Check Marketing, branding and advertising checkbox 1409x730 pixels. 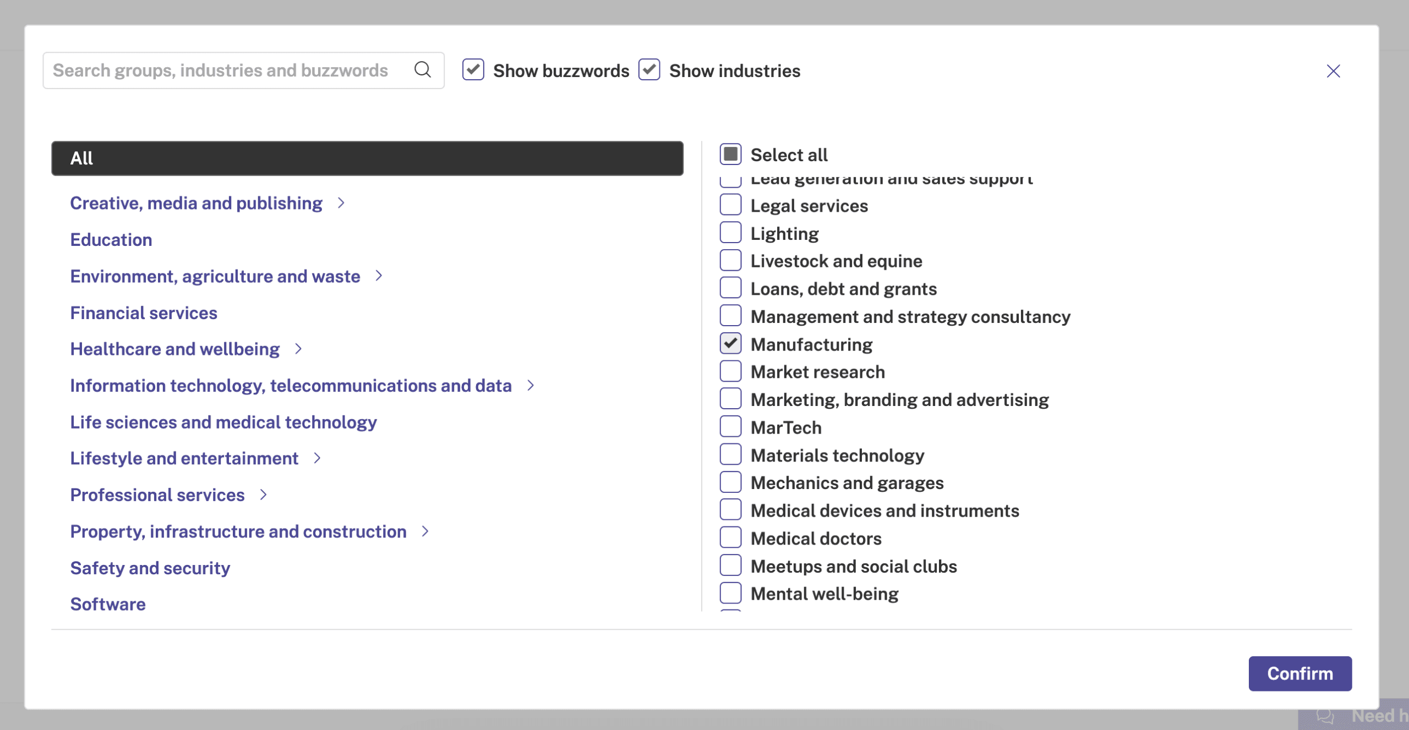pos(730,399)
